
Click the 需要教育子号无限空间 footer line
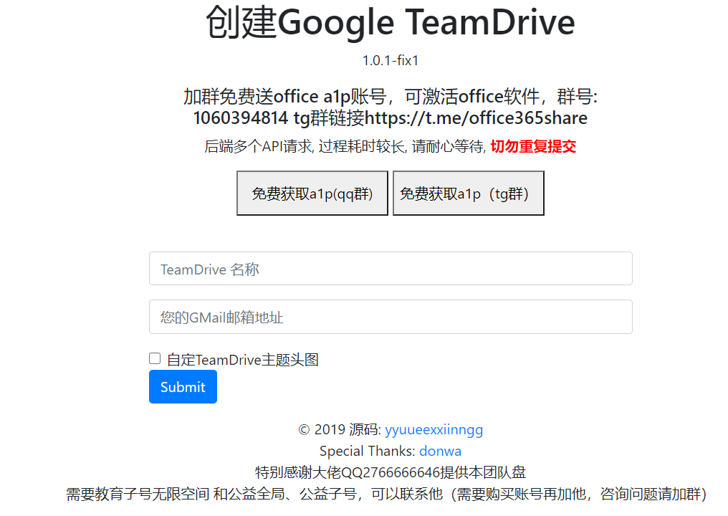pos(386,494)
